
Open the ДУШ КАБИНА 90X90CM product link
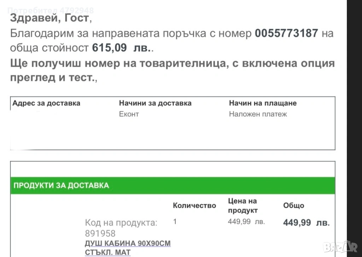point(128,244)
